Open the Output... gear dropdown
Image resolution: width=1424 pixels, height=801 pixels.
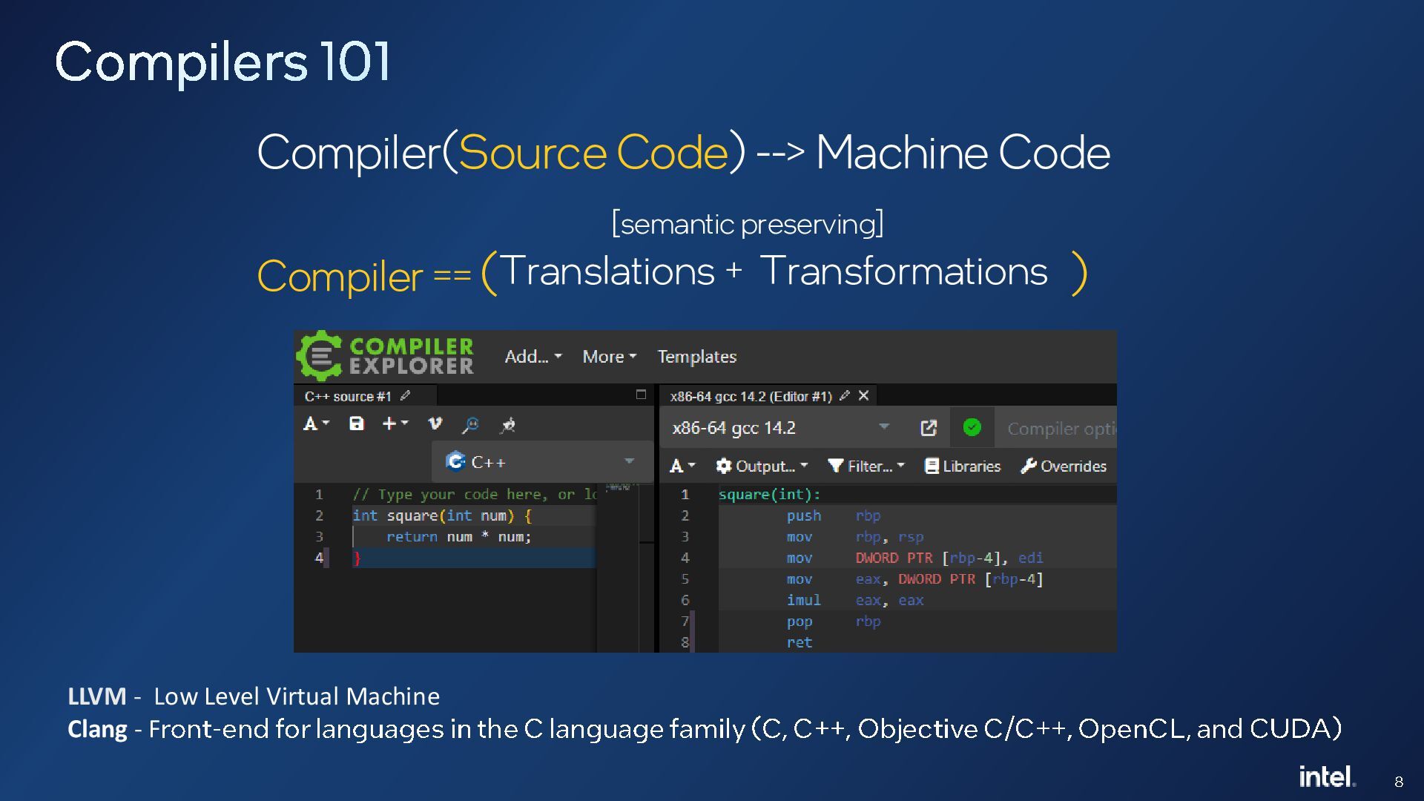pyautogui.click(x=762, y=466)
